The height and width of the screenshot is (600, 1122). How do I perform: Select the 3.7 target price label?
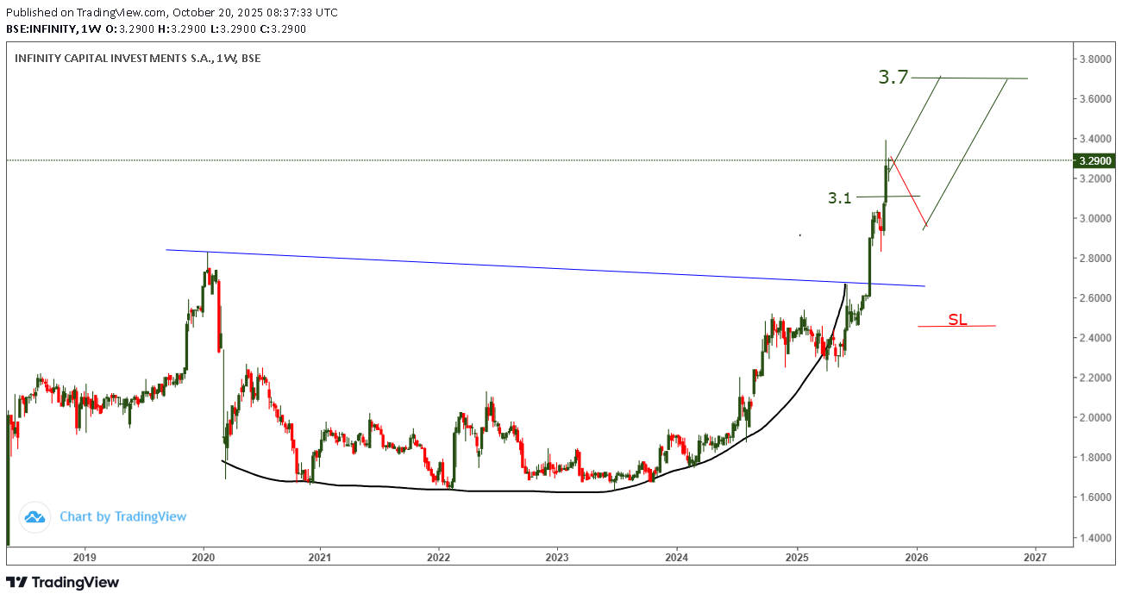click(x=893, y=77)
